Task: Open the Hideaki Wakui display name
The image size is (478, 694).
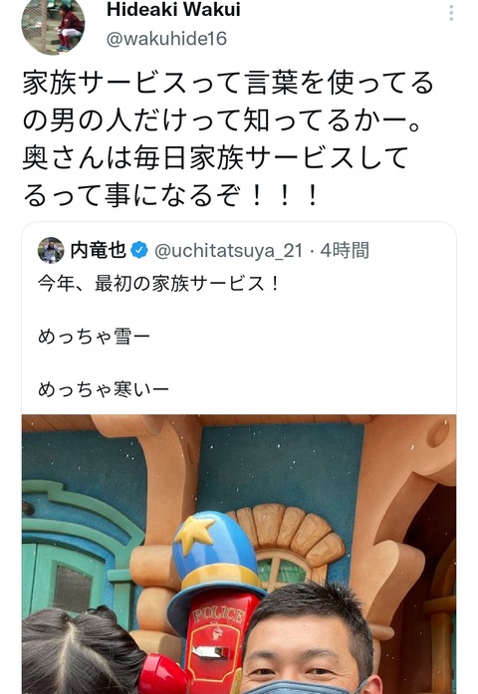Action: pyautogui.click(x=173, y=10)
